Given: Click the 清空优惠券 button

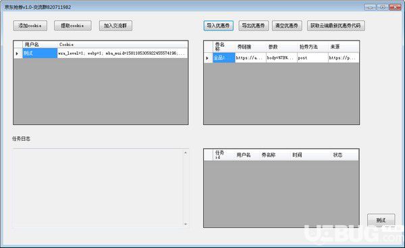Looking at the screenshot, I should click(x=287, y=26).
